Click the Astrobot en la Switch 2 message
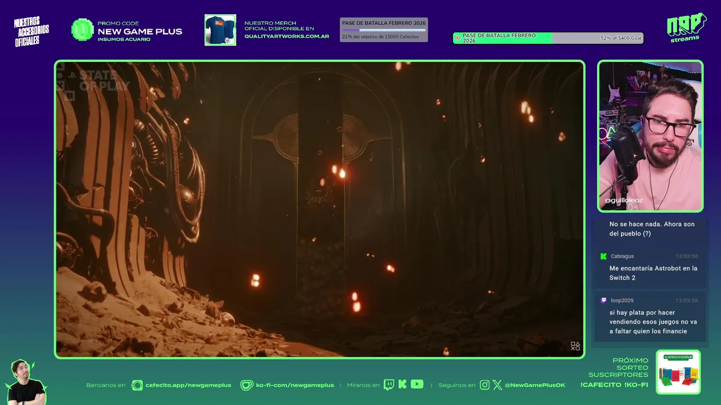This screenshot has width=721, height=405. (x=653, y=273)
